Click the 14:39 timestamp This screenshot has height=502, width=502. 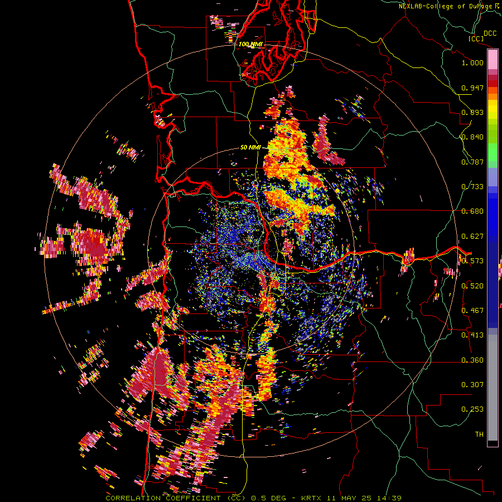coord(389,498)
